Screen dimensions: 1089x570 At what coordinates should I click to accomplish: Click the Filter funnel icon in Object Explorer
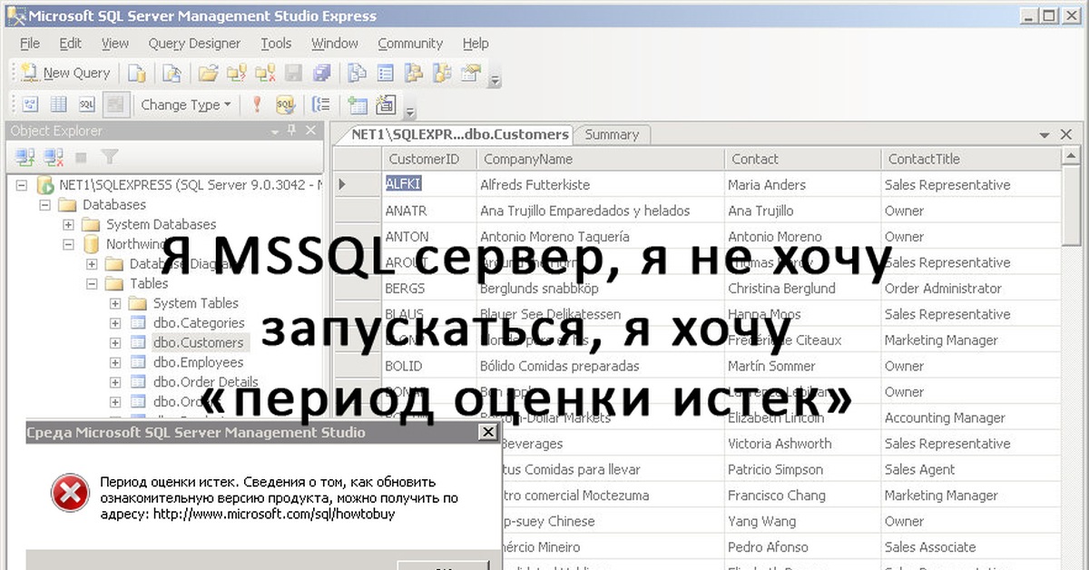tap(109, 157)
